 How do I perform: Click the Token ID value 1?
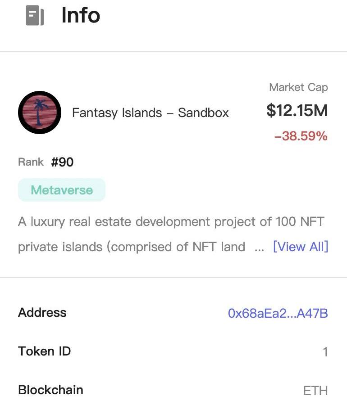pyautogui.click(x=325, y=352)
